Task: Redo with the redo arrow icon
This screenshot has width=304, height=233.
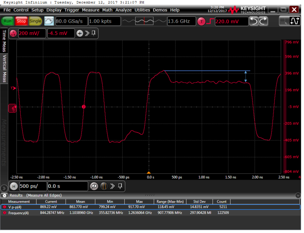Action: pyautogui.click(x=263, y=21)
